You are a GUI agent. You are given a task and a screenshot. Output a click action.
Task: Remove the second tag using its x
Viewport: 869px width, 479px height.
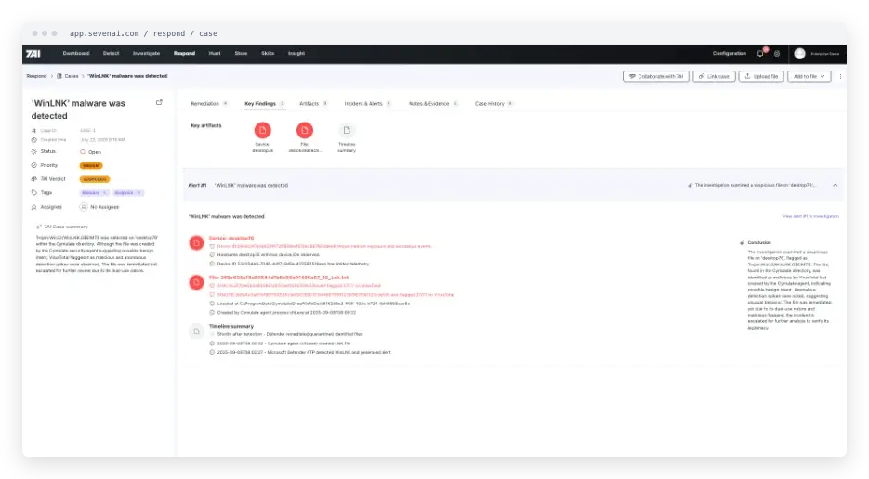138,193
